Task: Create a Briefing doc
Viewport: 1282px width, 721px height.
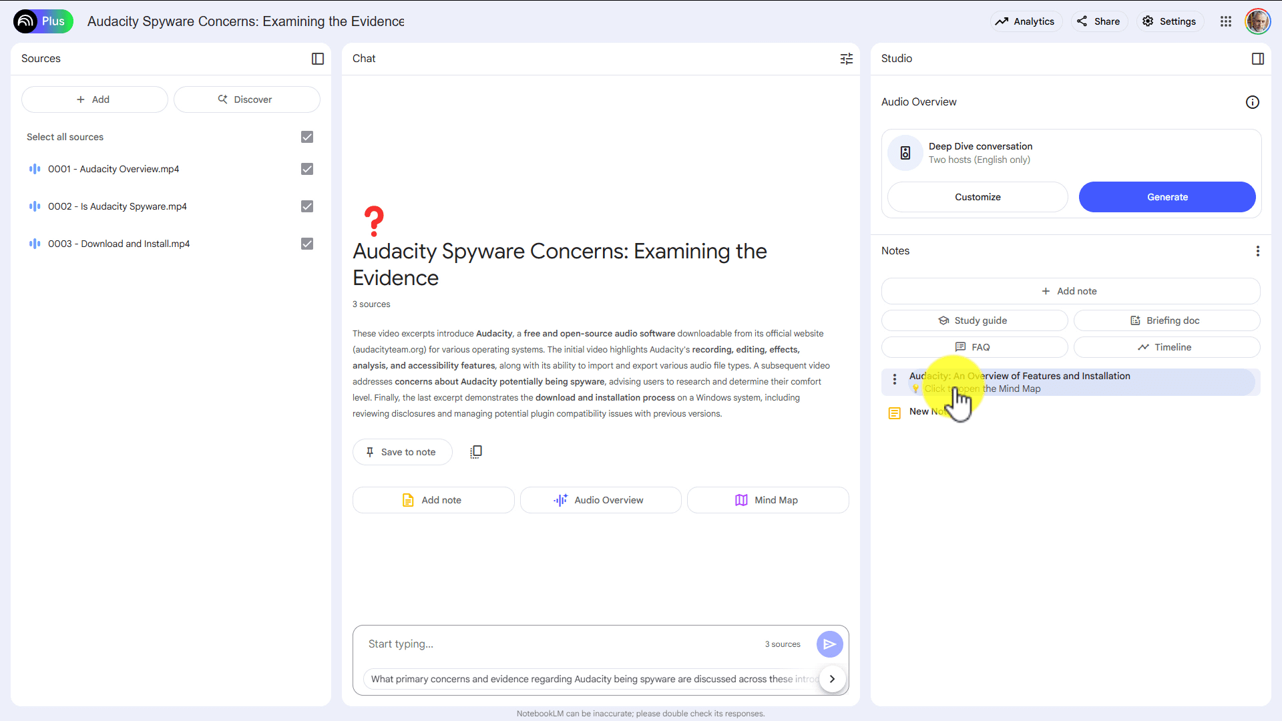Action: [x=1166, y=320]
